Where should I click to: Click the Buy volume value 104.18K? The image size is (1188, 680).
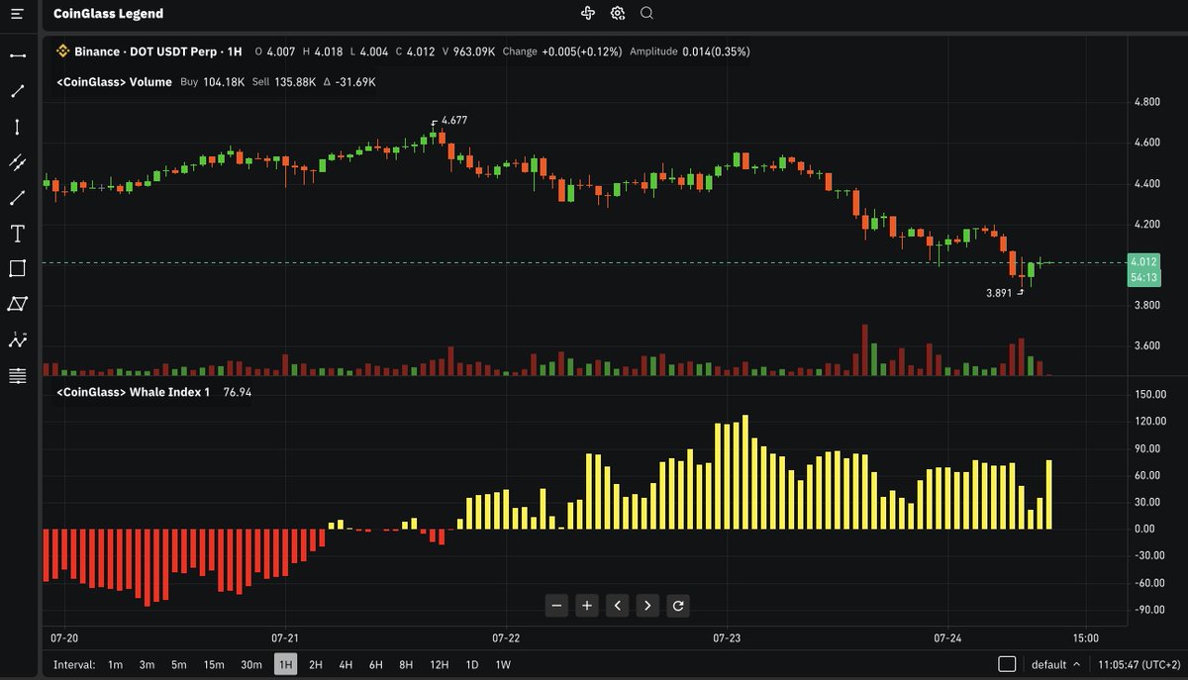[223, 82]
